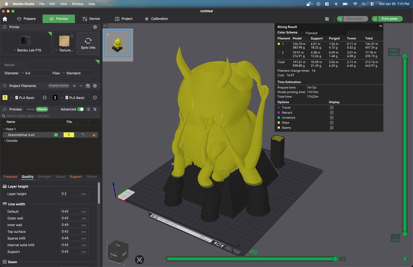This screenshot has height=267, width=413.
Task: Open Support settings tab
Action: pyautogui.click(x=76, y=177)
